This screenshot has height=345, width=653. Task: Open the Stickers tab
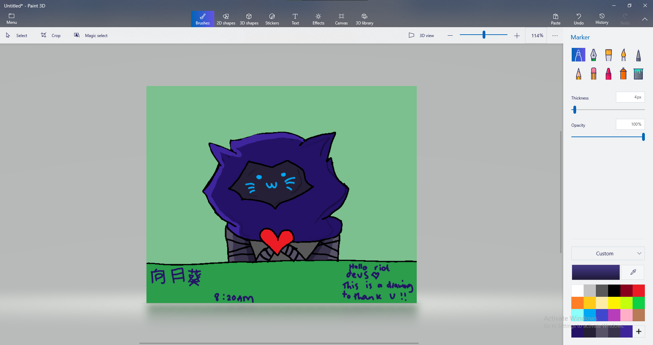pos(272,19)
